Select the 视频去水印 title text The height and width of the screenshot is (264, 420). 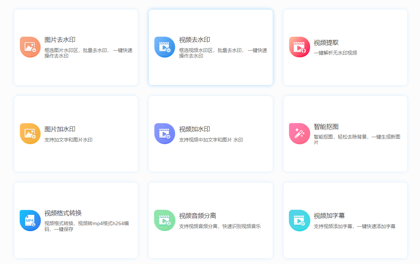point(195,40)
